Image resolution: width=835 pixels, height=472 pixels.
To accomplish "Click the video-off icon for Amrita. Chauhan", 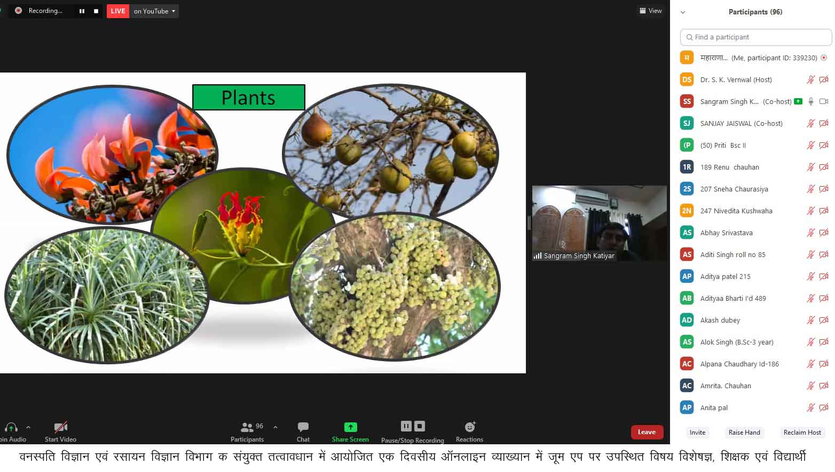I will click(x=824, y=386).
